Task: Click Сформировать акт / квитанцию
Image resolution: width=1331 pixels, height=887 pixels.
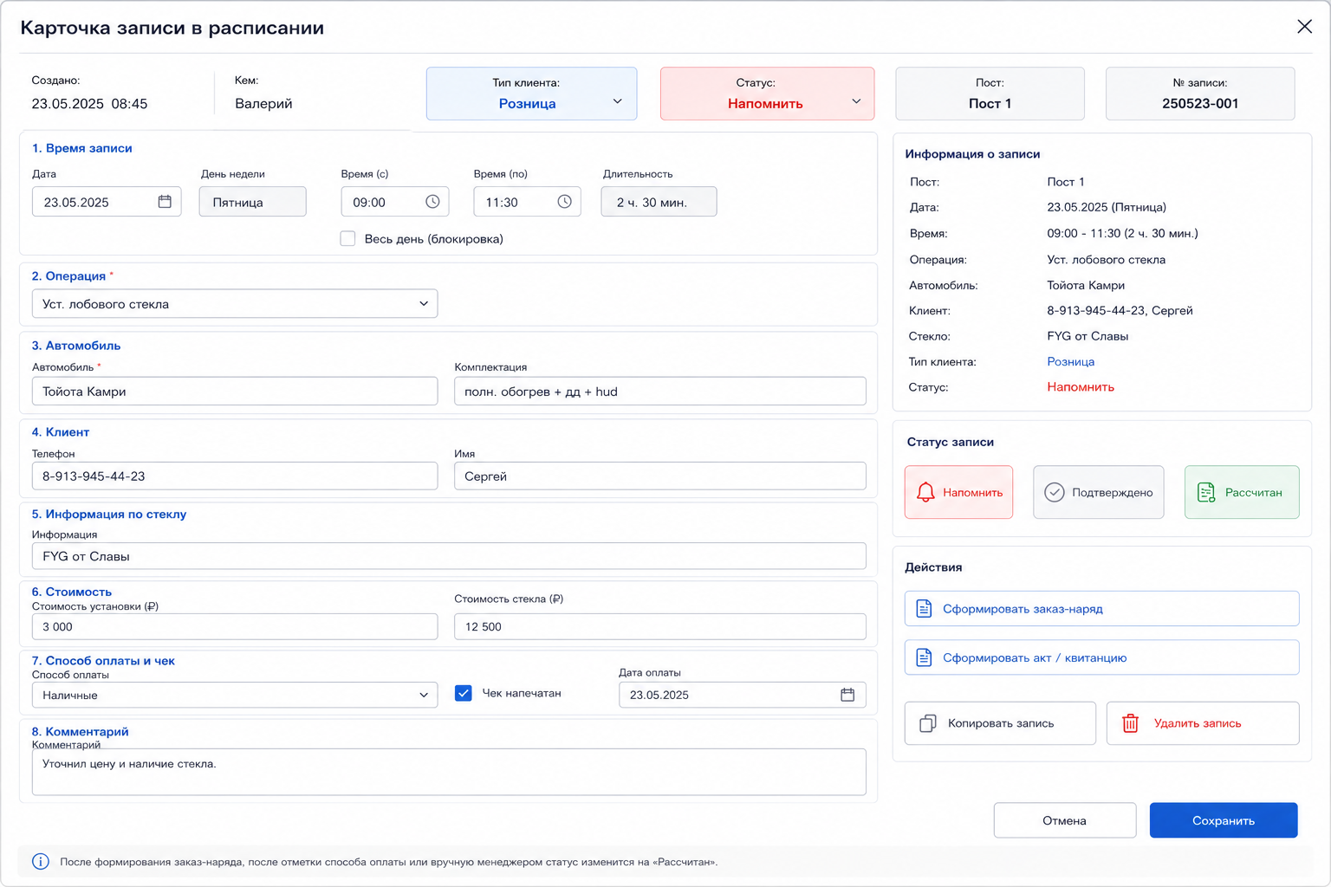Action: [x=1101, y=657]
